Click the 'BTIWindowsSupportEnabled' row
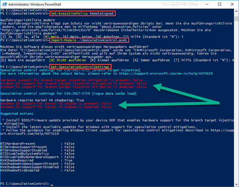The width and height of the screenshot is (239, 187). click(x=37, y=150)
